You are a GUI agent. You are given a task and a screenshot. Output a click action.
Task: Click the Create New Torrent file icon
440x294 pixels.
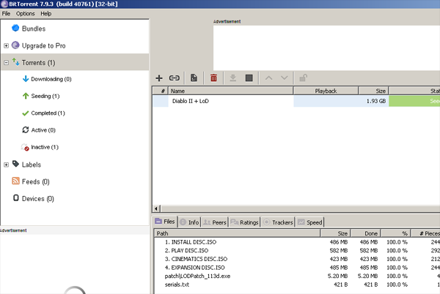pos(194,78)
